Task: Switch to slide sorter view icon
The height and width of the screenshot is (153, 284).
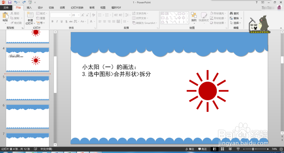Action: pos(222,149)
